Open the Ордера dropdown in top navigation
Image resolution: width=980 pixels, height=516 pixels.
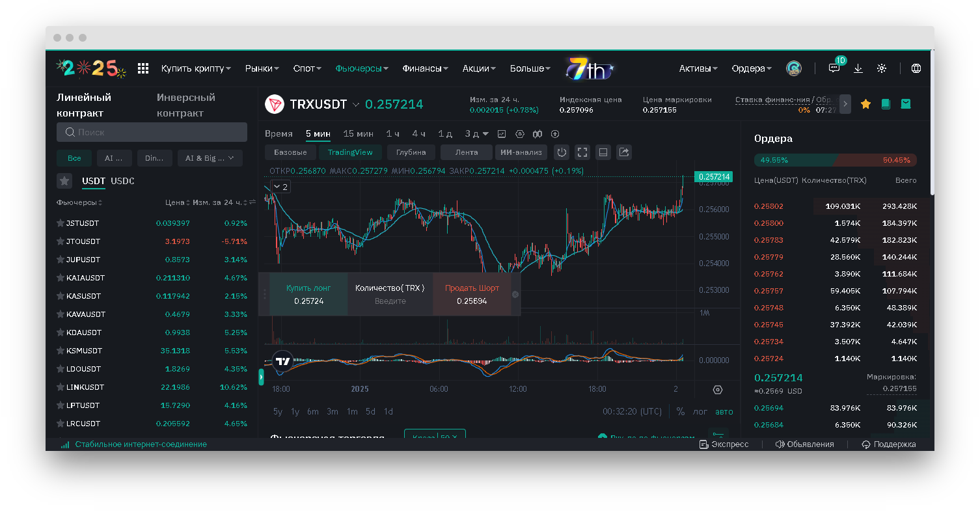pyautogui.click(x=752, y=68)
